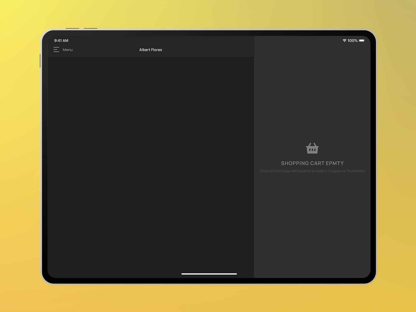Click the Wi-Fi signal icon

click(344, 40)
